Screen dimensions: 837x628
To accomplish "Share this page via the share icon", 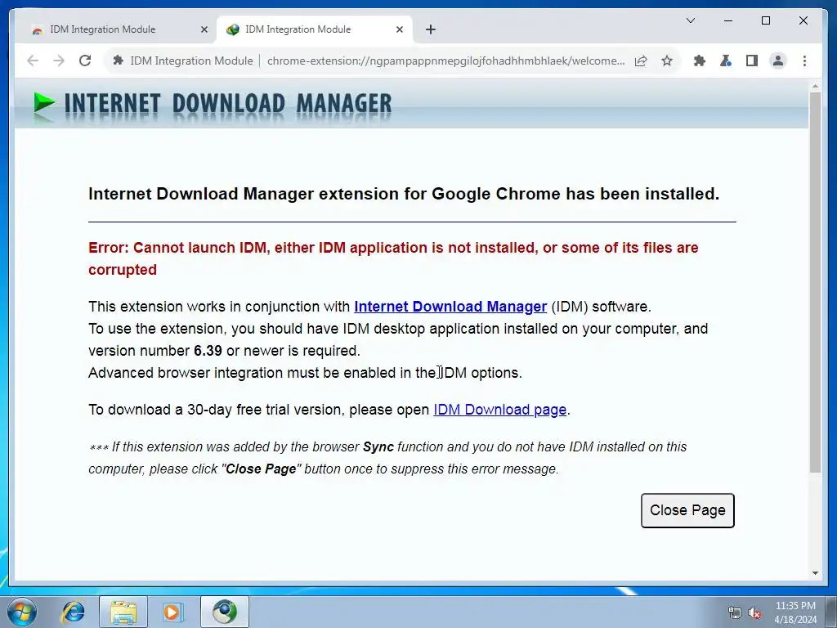I will point(641,61).
